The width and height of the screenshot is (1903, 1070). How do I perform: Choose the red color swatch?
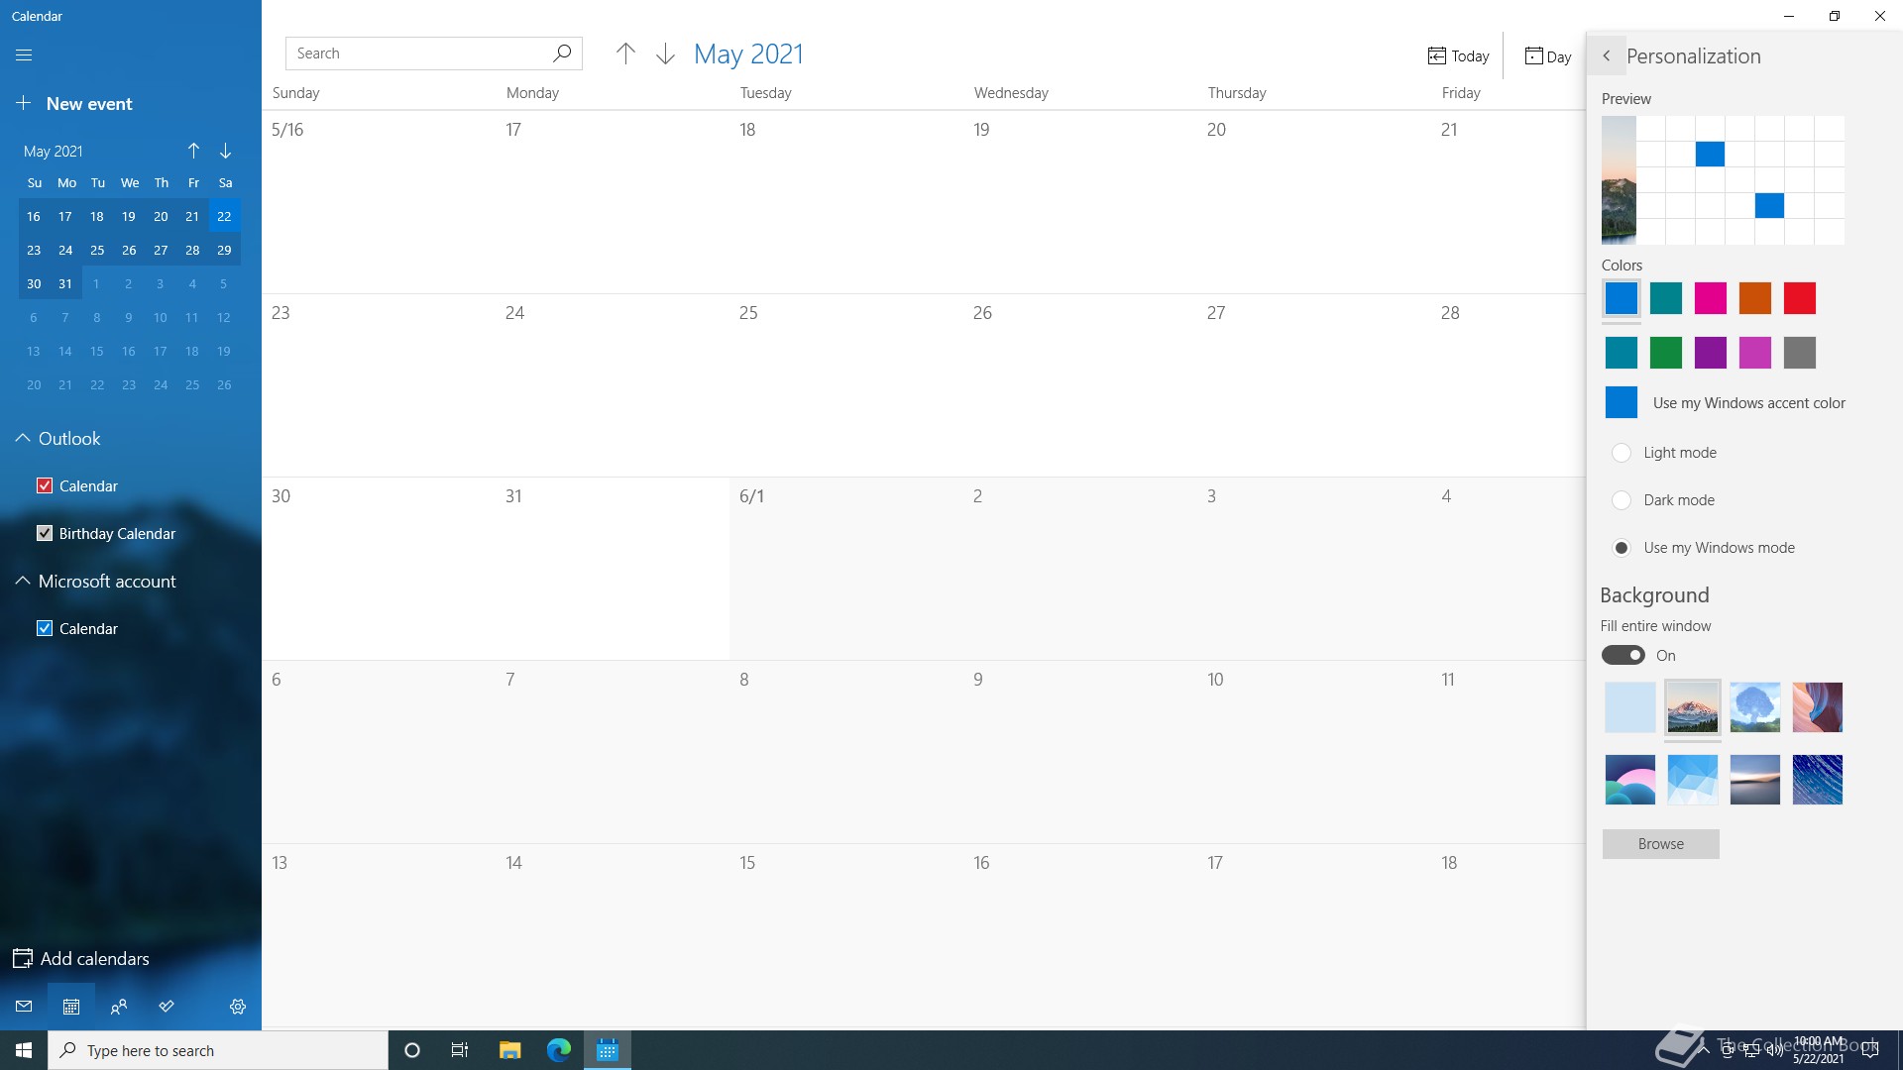[x=1799, y=298]
